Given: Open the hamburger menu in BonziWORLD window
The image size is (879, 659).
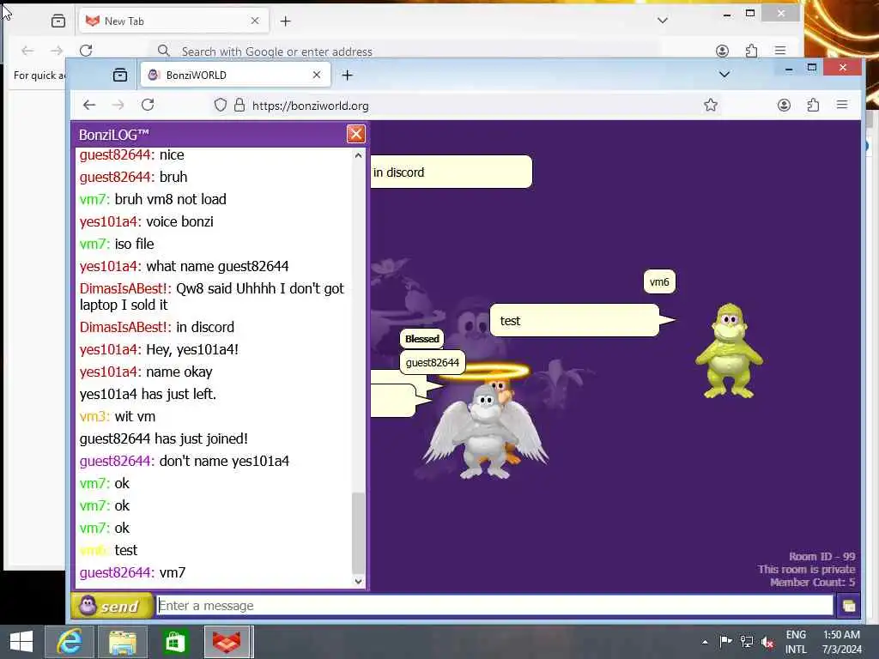Looking at the screenshot, I should point(842,105).
